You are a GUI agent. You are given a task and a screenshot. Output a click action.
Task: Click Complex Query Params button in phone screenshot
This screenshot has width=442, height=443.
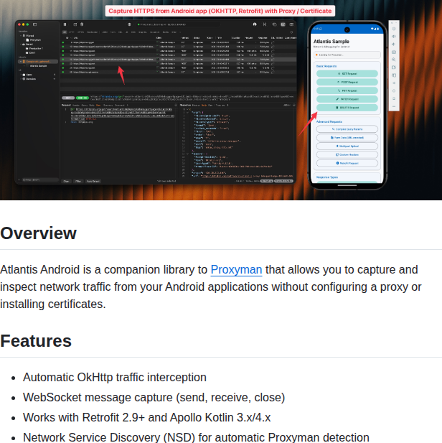point(347,129)
